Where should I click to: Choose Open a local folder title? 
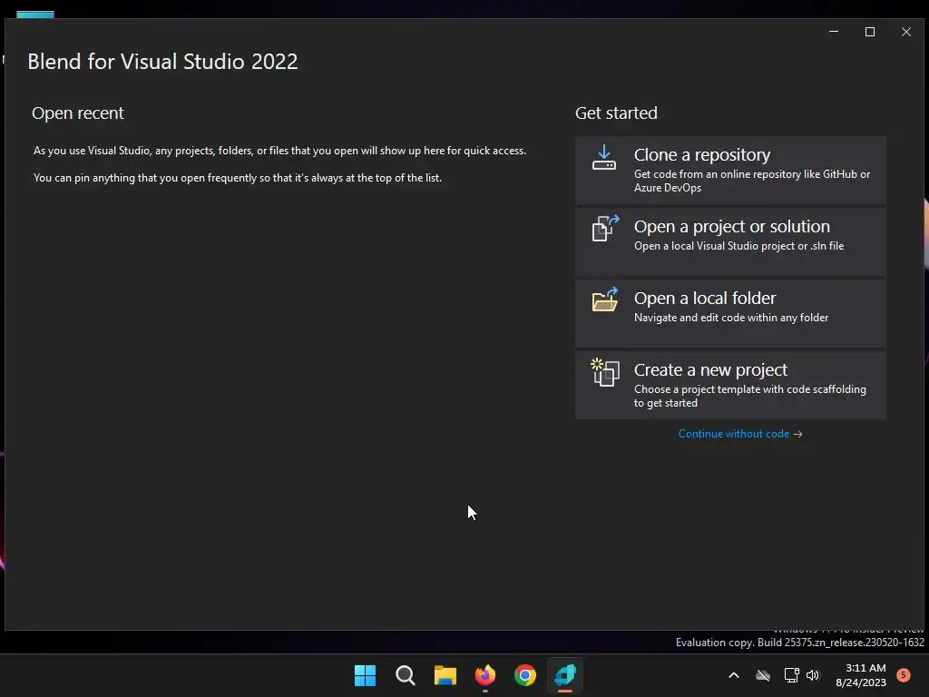[704, 298]
